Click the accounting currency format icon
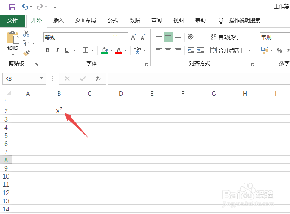Image resolution: width=290 pixels, height=214 pixels. (x=265, y=50)
